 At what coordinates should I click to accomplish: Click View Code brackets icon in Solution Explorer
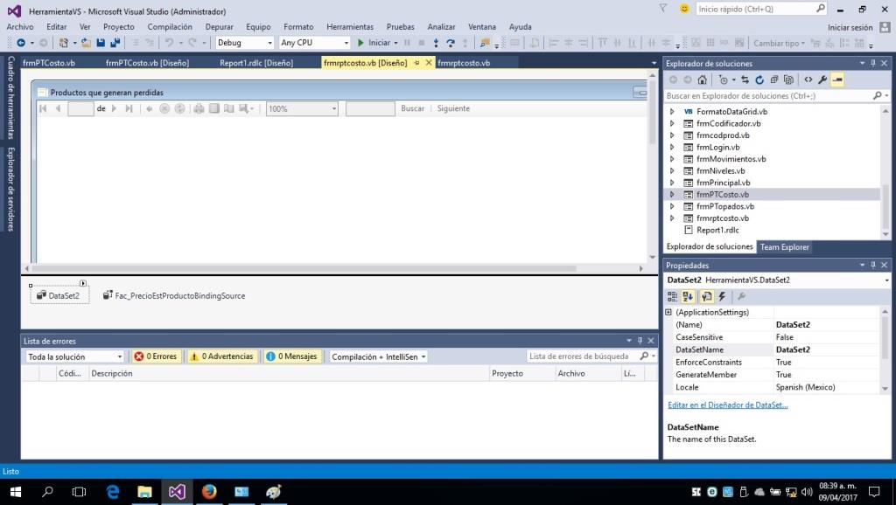808,80
